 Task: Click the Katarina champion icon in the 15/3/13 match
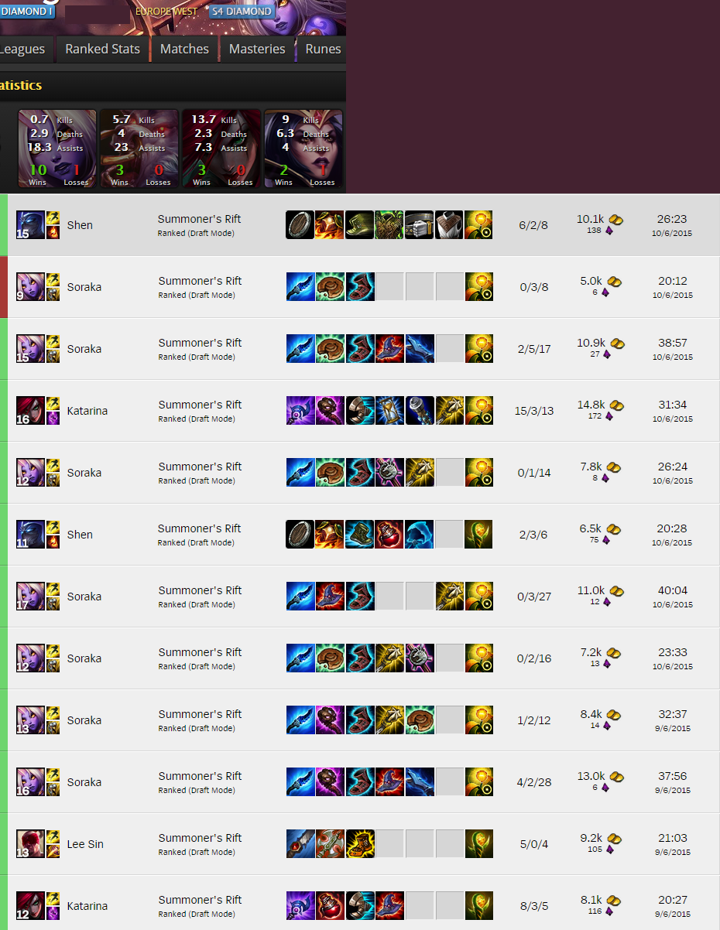[x=30, y=411]
